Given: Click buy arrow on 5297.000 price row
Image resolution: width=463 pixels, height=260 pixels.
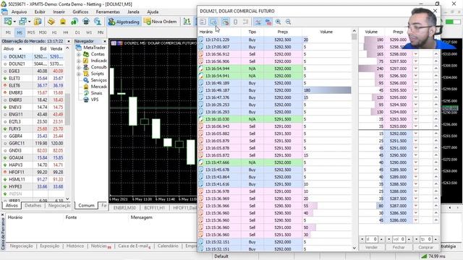Looking at the screenshot, I should tap(436, 69).
